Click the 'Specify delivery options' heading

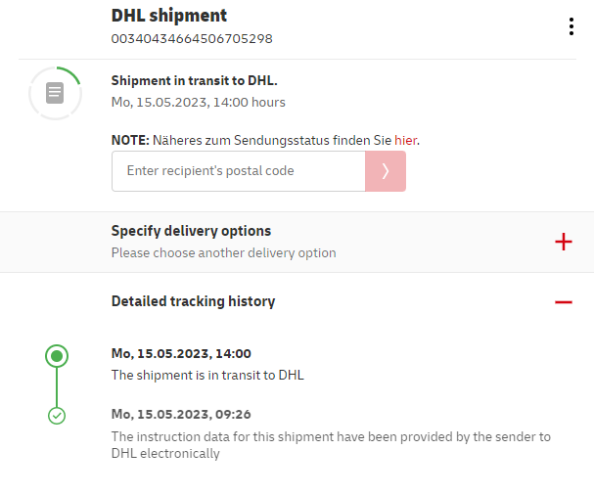point(191,232)
